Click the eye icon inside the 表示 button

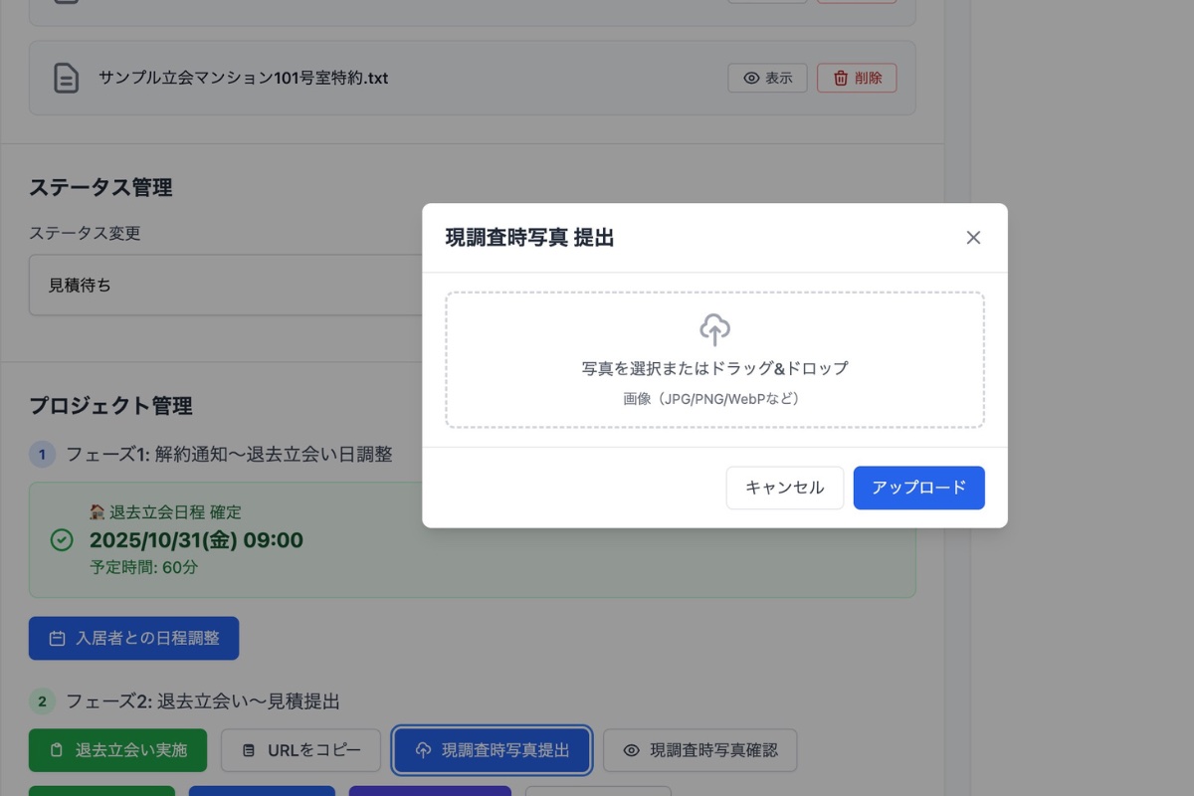pyautogui.click(x=750, y=76)
